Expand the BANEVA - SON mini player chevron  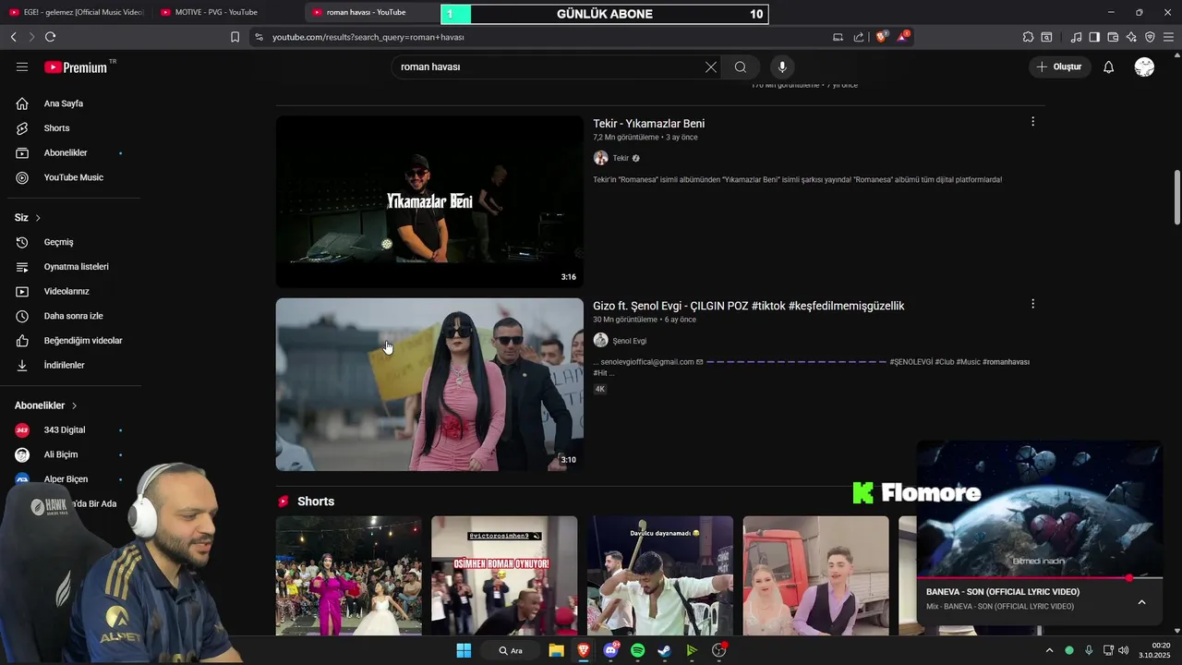pos(1141,602)
